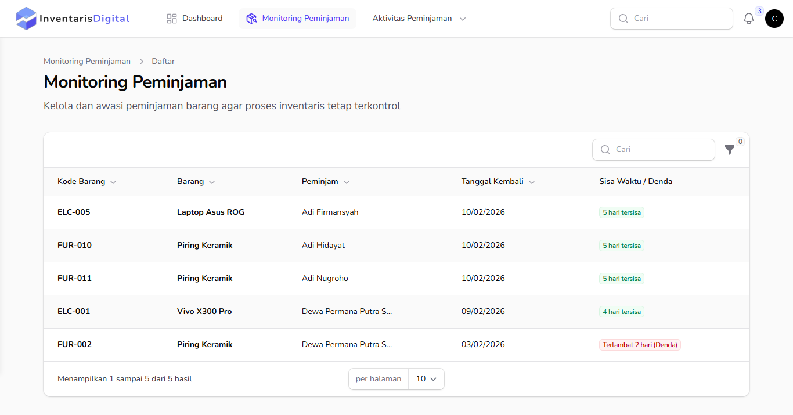Image resolution: width=793 pixels, height=415 pixels.
Task: Click 10/02/2026 date in ELC-005 row
Action: click(x=483, y=212)
